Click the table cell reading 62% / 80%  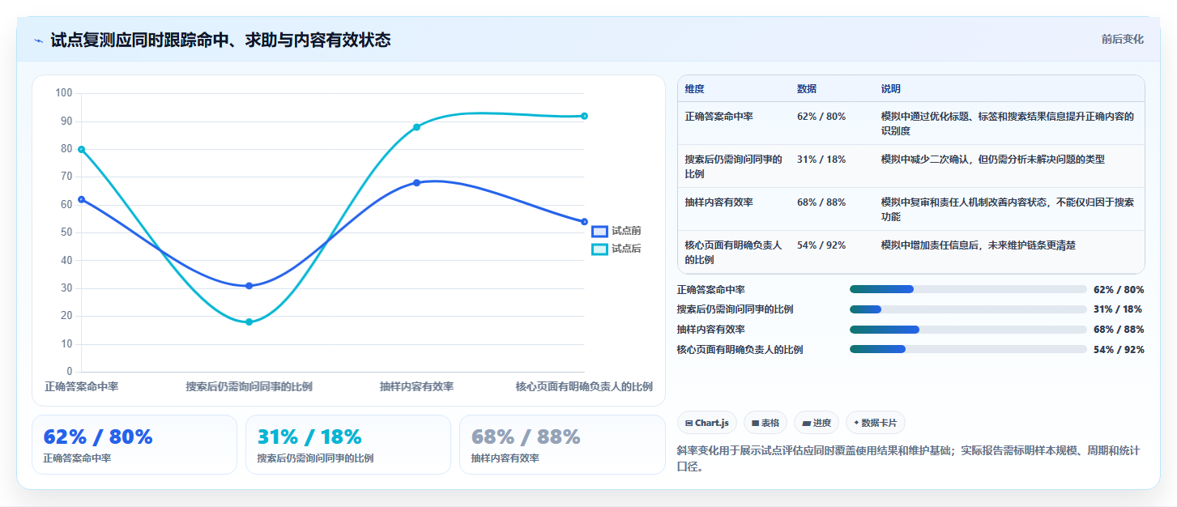coord(821,117)
